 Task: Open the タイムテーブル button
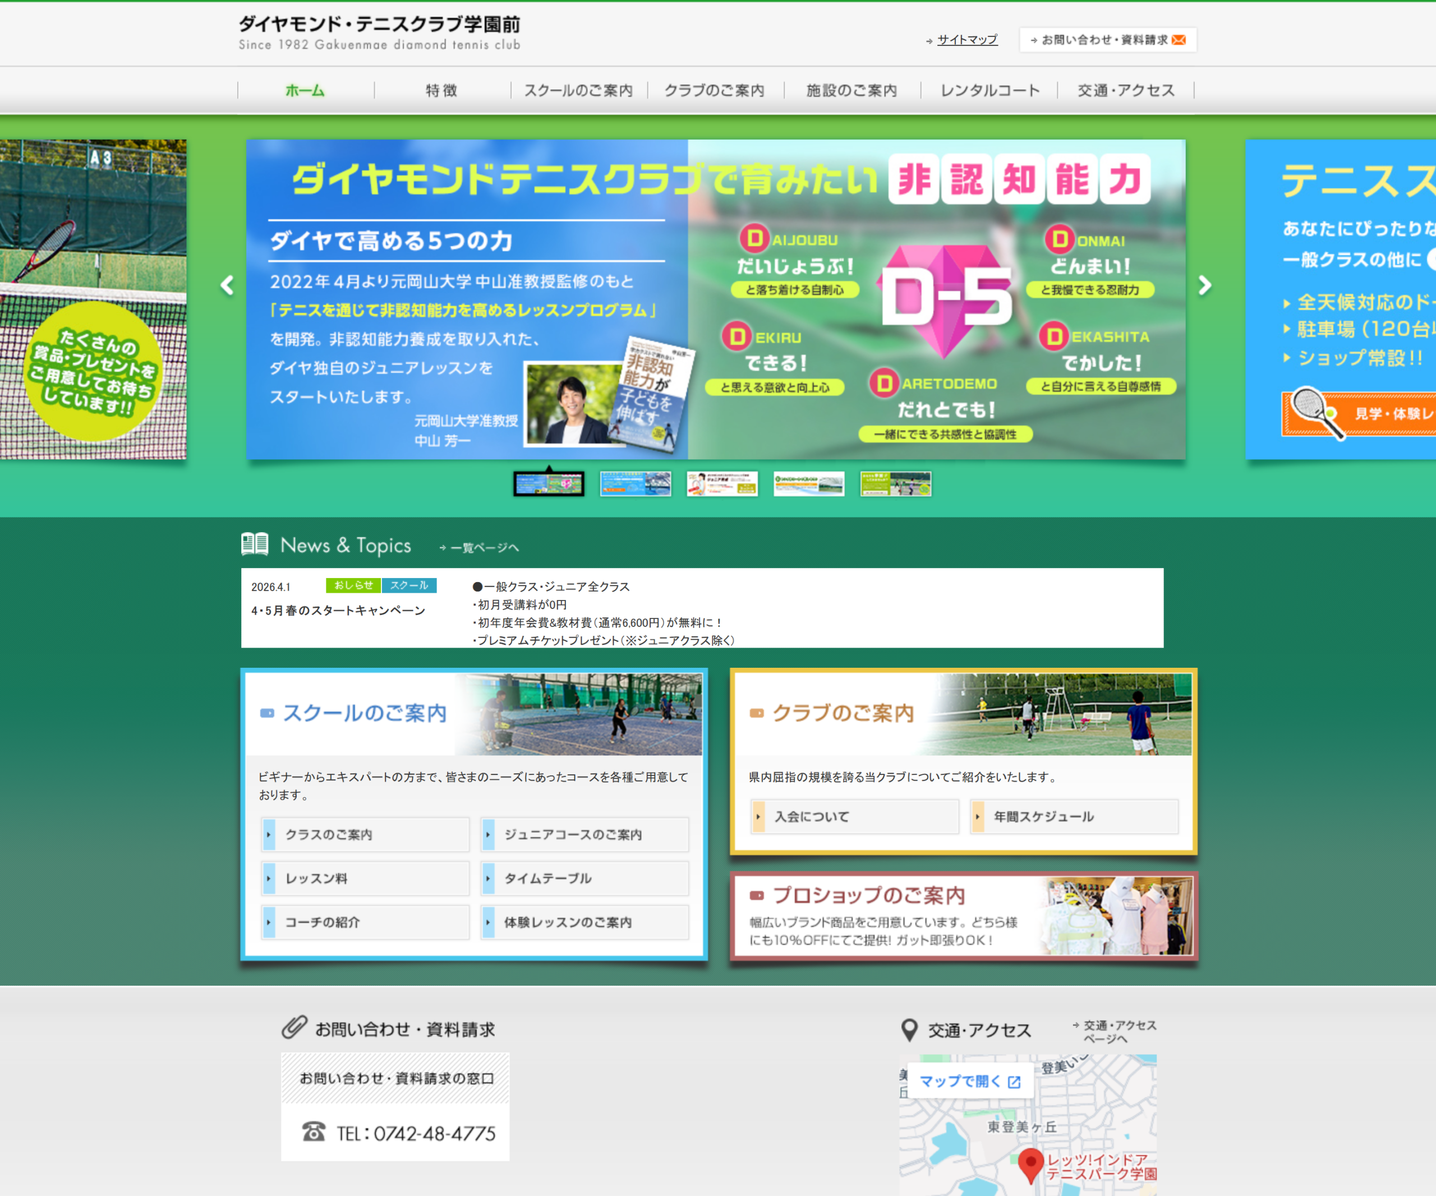586,878
